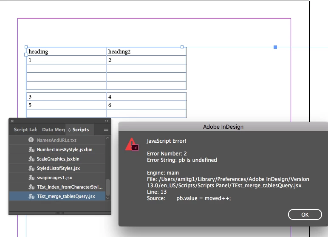Click the 'heading' table cell
The width and height of the screenshot is (328, 237).
[66, 51]
